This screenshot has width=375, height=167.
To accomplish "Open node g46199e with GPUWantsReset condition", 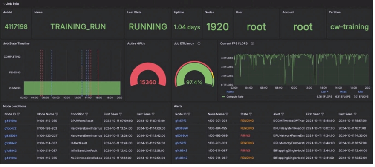I will click(11, 121).
